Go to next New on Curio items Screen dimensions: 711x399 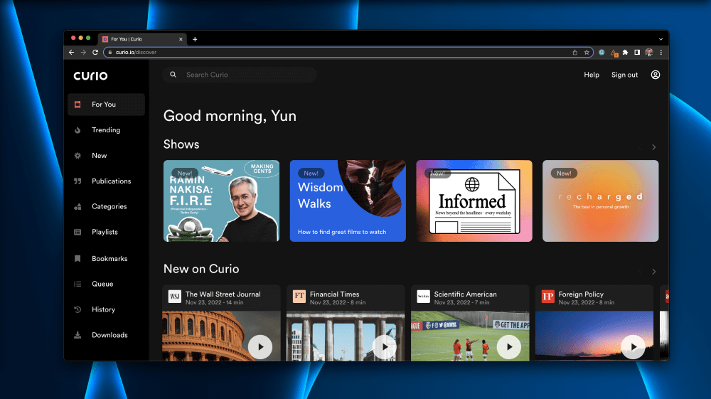[654, 272]
